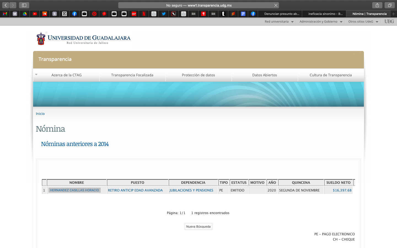The height and width of the screenshot is (248, 397).
Task: Open the YouTube pinned tab
Action: 35,14
